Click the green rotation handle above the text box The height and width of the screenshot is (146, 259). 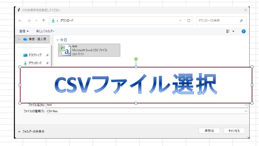pyautogui.click(x=136, y=59)
